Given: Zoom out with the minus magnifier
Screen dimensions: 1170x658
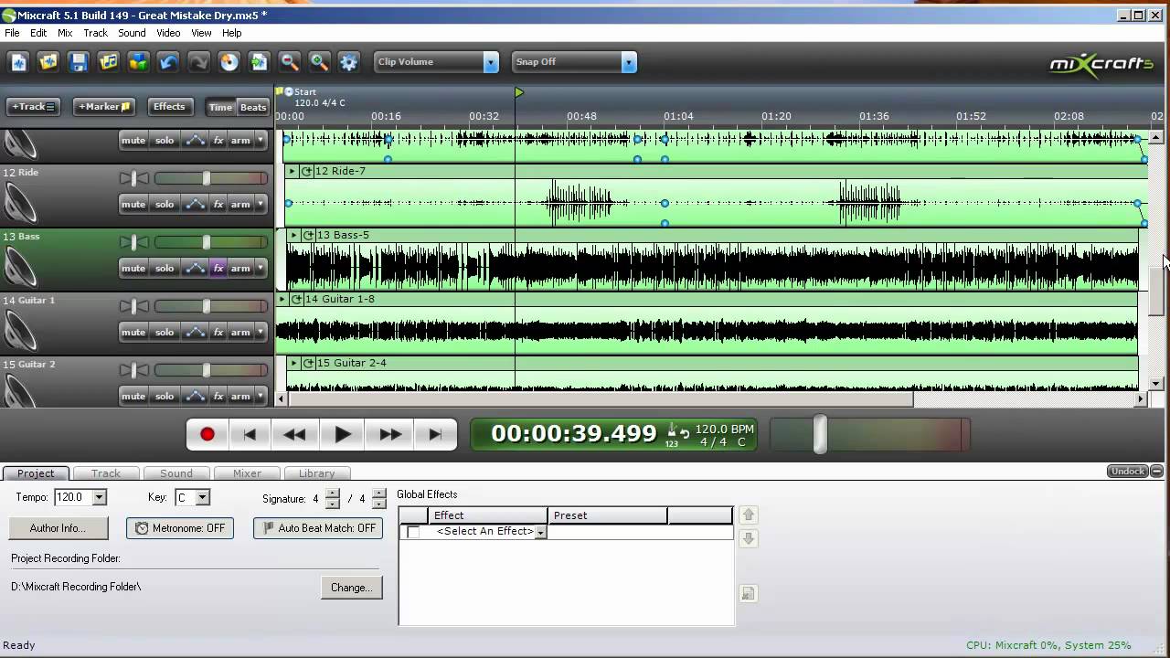Looking at the screenshot, I should point(289,62).
